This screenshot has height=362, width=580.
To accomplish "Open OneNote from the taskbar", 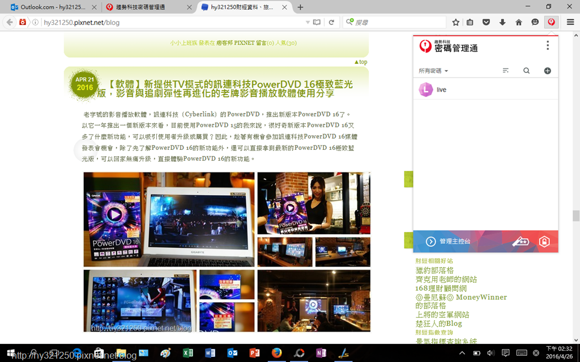I will [321, 353].
